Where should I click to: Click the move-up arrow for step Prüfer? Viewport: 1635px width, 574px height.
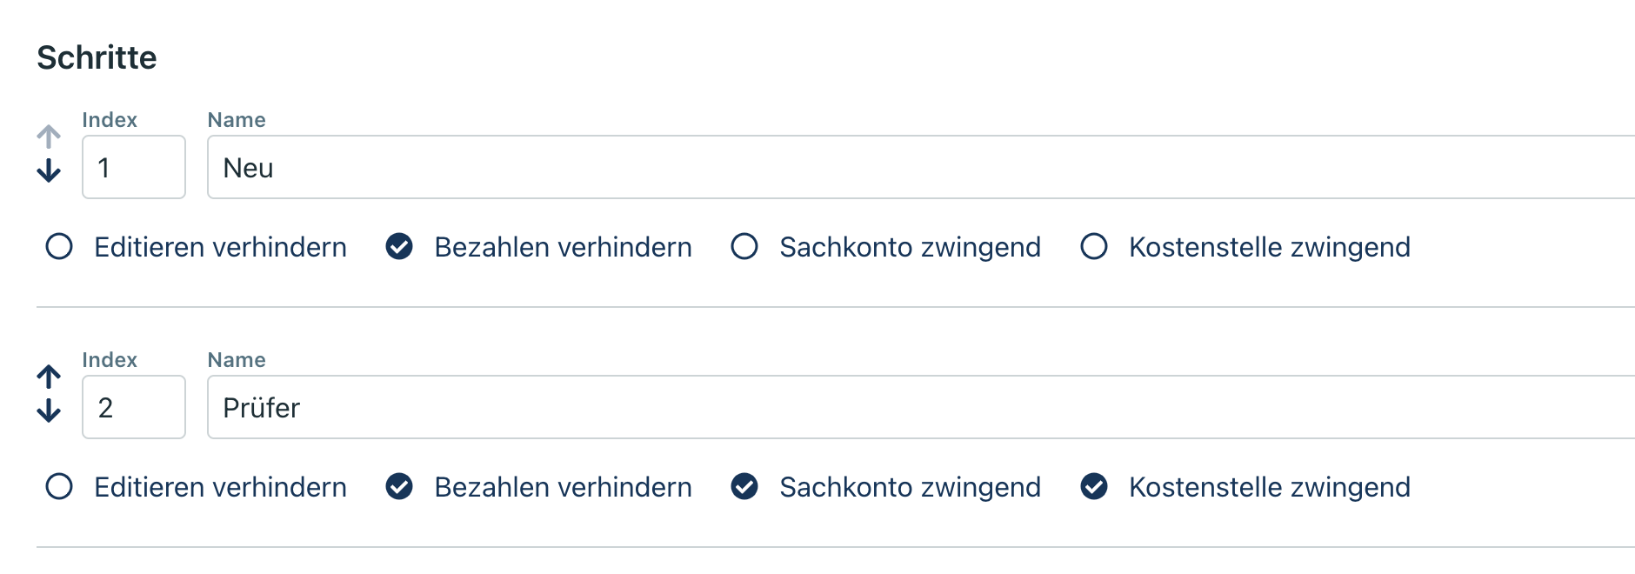pyautogui.click(x=49, y=377)
